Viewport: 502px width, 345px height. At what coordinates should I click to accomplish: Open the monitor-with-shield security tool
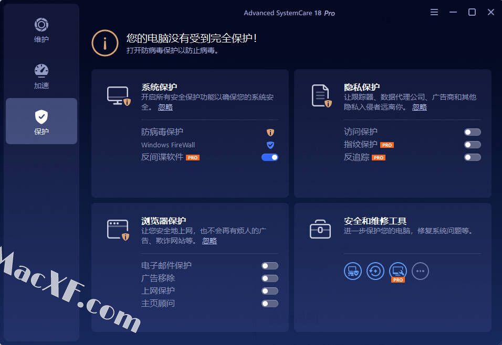(x=353, y=271)
